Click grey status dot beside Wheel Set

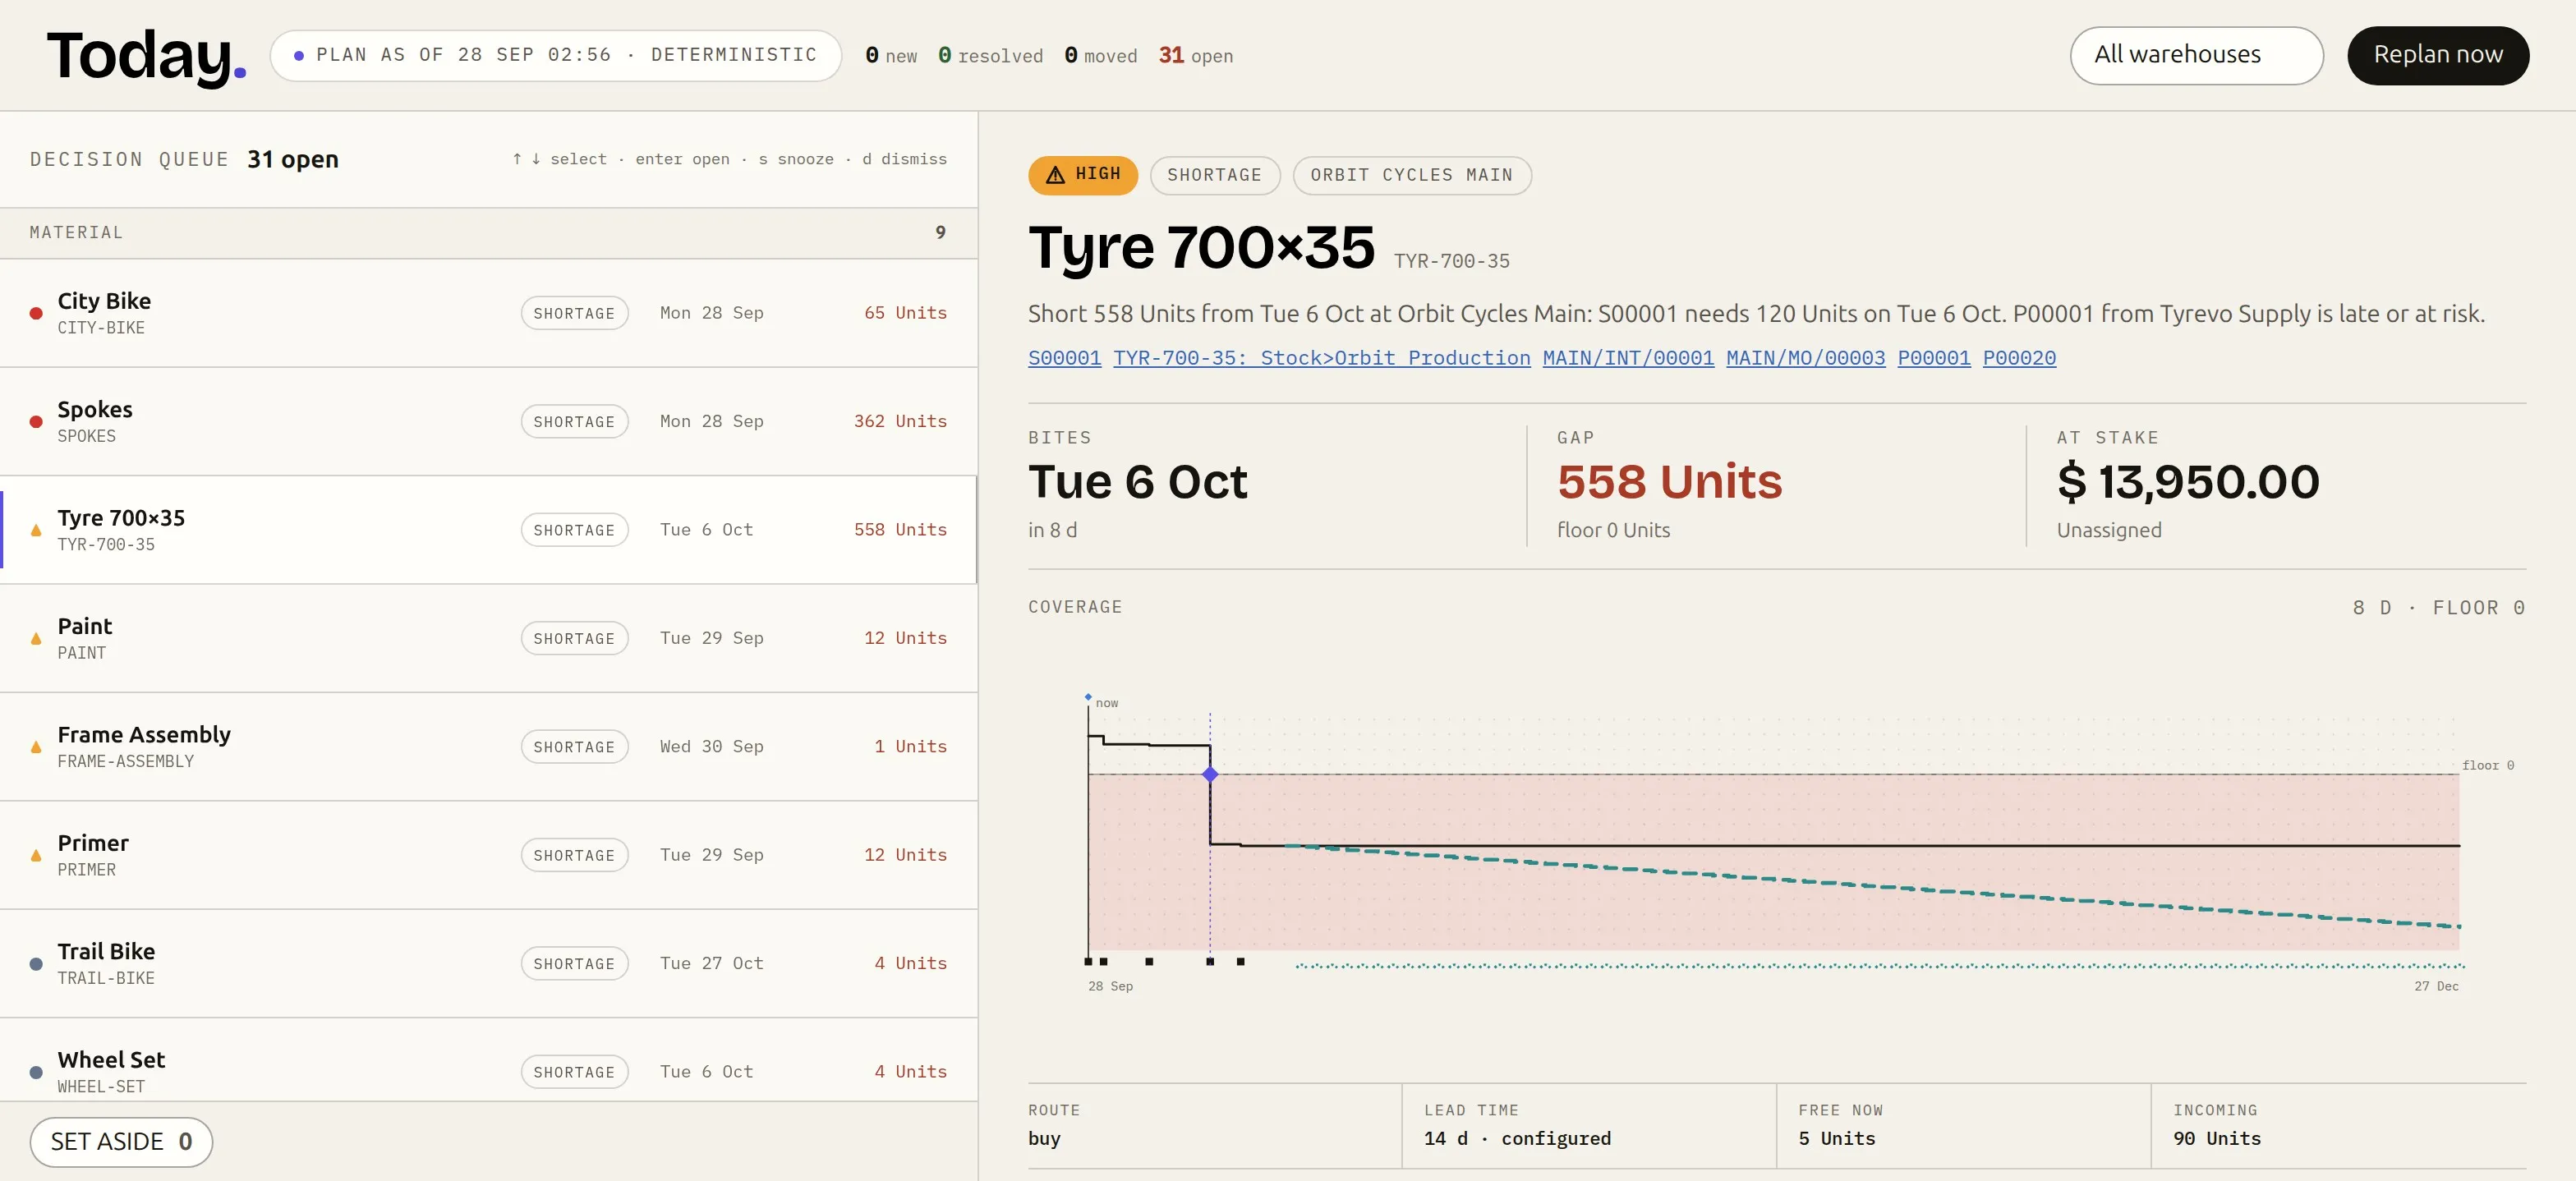36,1072
